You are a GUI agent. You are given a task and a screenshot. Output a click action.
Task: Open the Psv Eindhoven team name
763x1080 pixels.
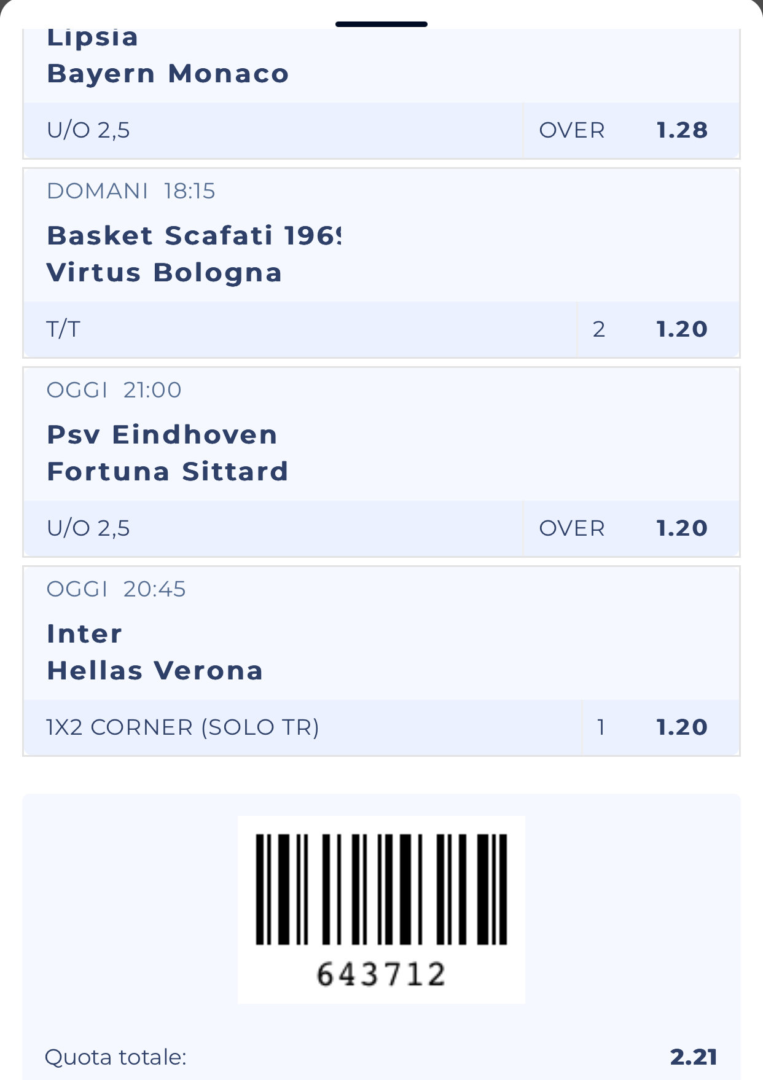[162, 434]
